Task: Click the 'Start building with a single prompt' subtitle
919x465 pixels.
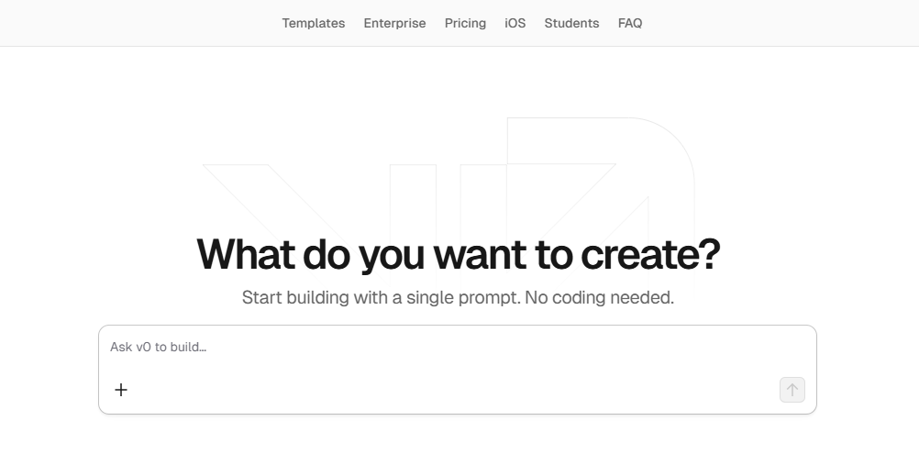Action: pyautogui.click(x=380, y=298)
